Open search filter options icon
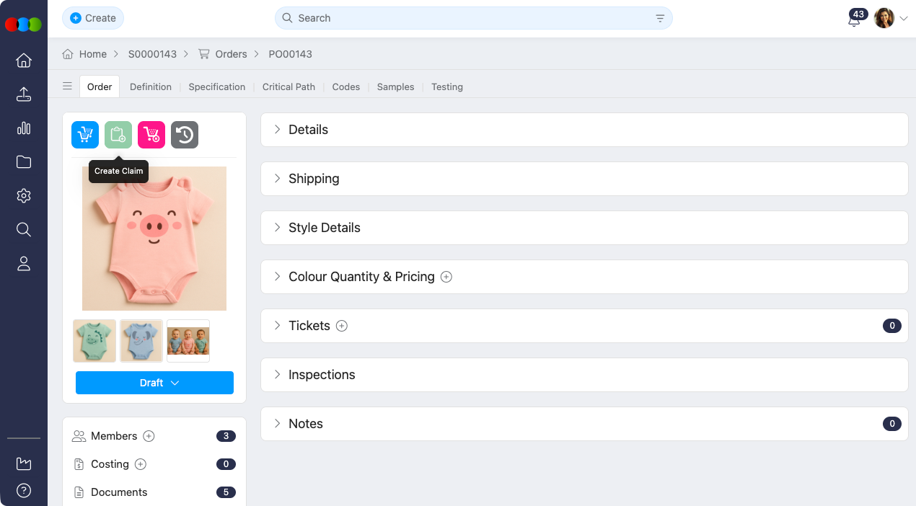The width and height of the screenshot is (916, 506). [x=660, y=19]
